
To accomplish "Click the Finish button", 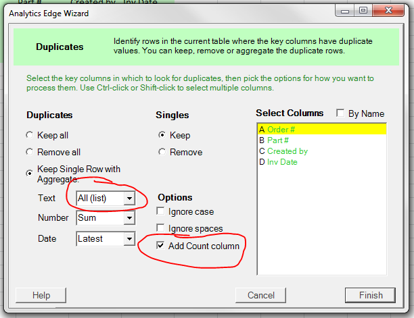I will [x=370, y=295].
